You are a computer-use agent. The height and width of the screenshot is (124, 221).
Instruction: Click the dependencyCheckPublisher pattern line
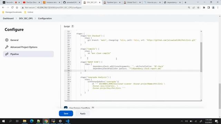(127, 69)
